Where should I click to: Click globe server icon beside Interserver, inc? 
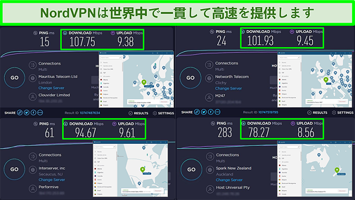click(33, 169)
